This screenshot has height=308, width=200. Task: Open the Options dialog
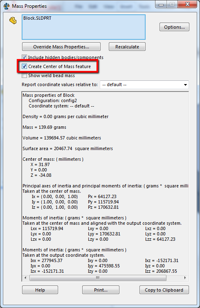tap(174, 27)
